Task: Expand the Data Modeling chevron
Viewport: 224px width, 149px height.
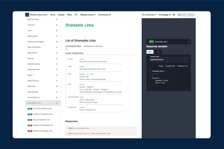Action: [x=57, y=64]
